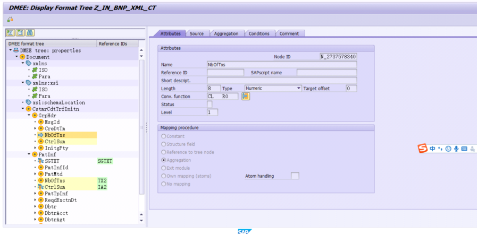The height and width of the screenshot is (235, 478).
Task: Click the Atom handling field
Action: 295,176
